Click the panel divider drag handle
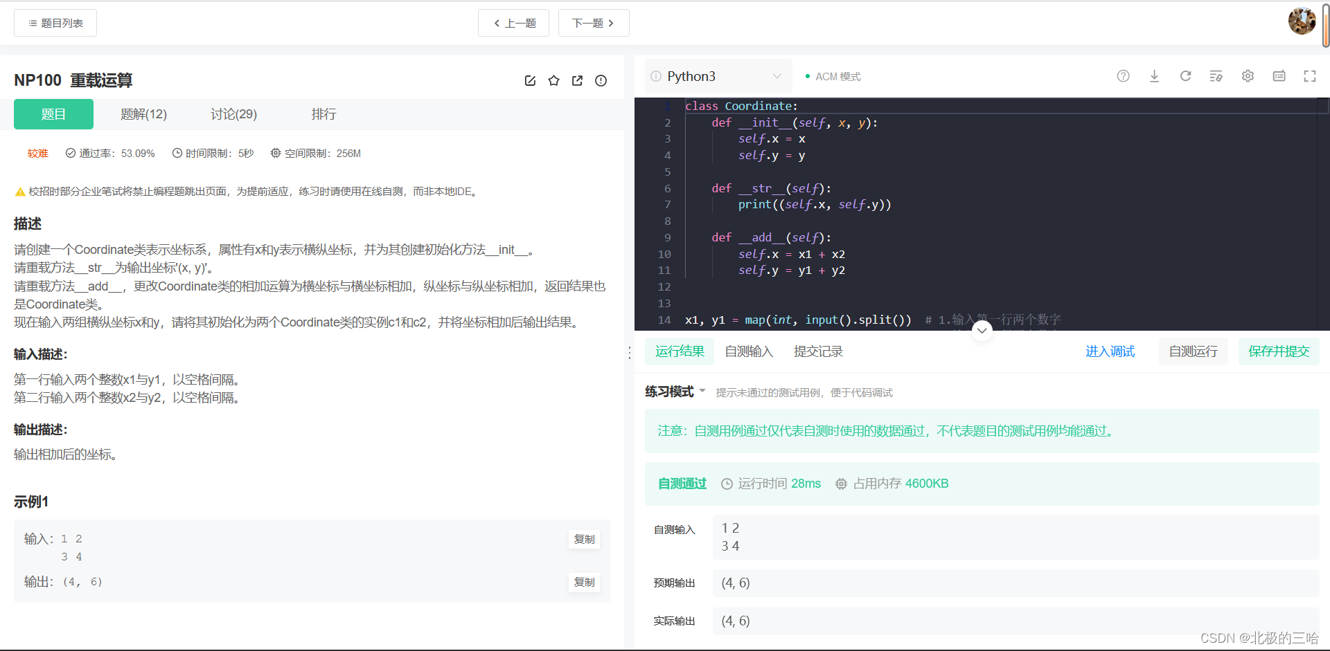The height and width of the screenshot is (651, 1330). [629, 353]
